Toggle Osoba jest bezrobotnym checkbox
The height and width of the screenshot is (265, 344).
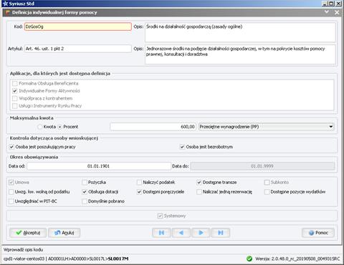(182, 147)
